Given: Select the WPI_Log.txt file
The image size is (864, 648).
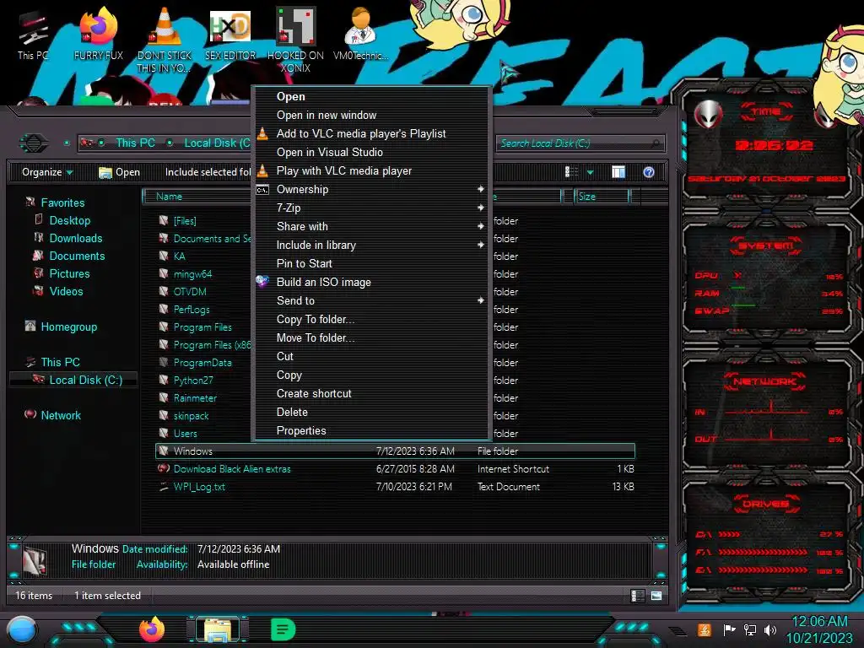Looking at the screenshot, I should pyautogui.click(x=199, y=487).
